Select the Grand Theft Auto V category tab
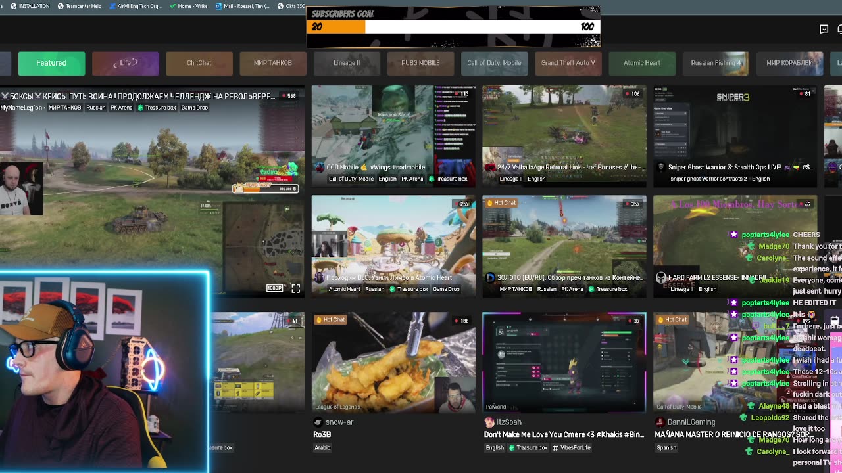The width and height of the screenshot is (842, 473). coord(568,63)
